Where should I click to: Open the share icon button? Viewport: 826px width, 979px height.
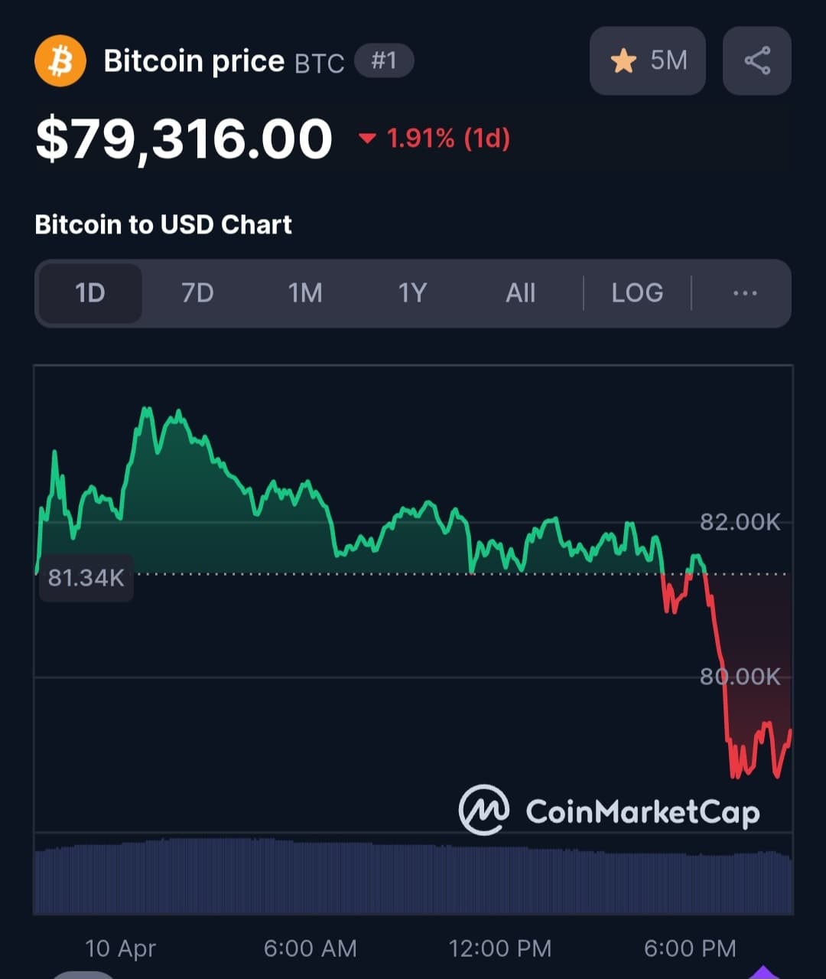tap(756, 61)
